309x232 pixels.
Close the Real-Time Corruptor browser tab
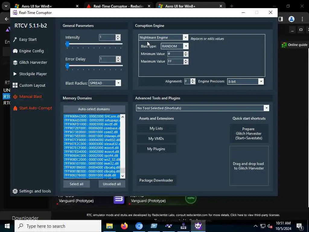pyautogui.click(x=149, y=6)
